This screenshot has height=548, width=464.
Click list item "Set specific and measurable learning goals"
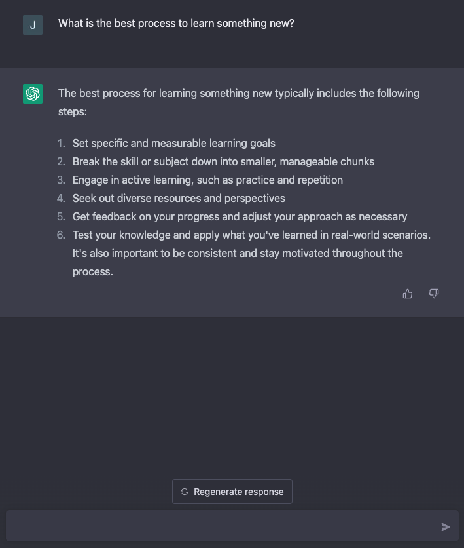(173, 143)
